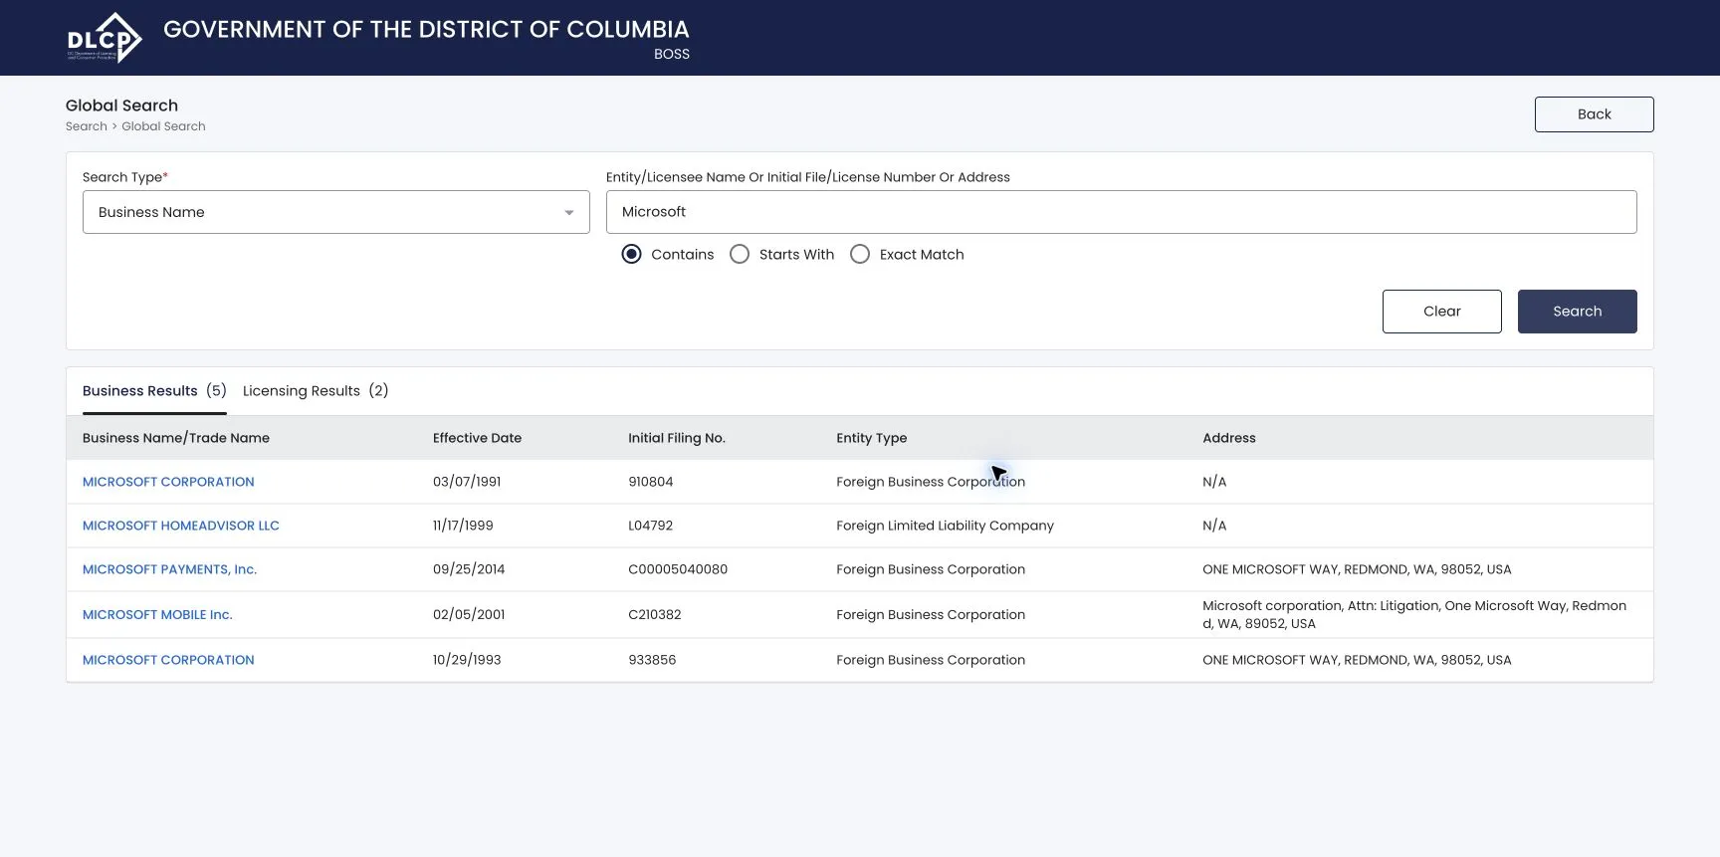Viewport: 1720px width, 857px height.
Task: Open MICROSOFT PAYMENTS, Inc. link
Action: click(x=169, y=569)
